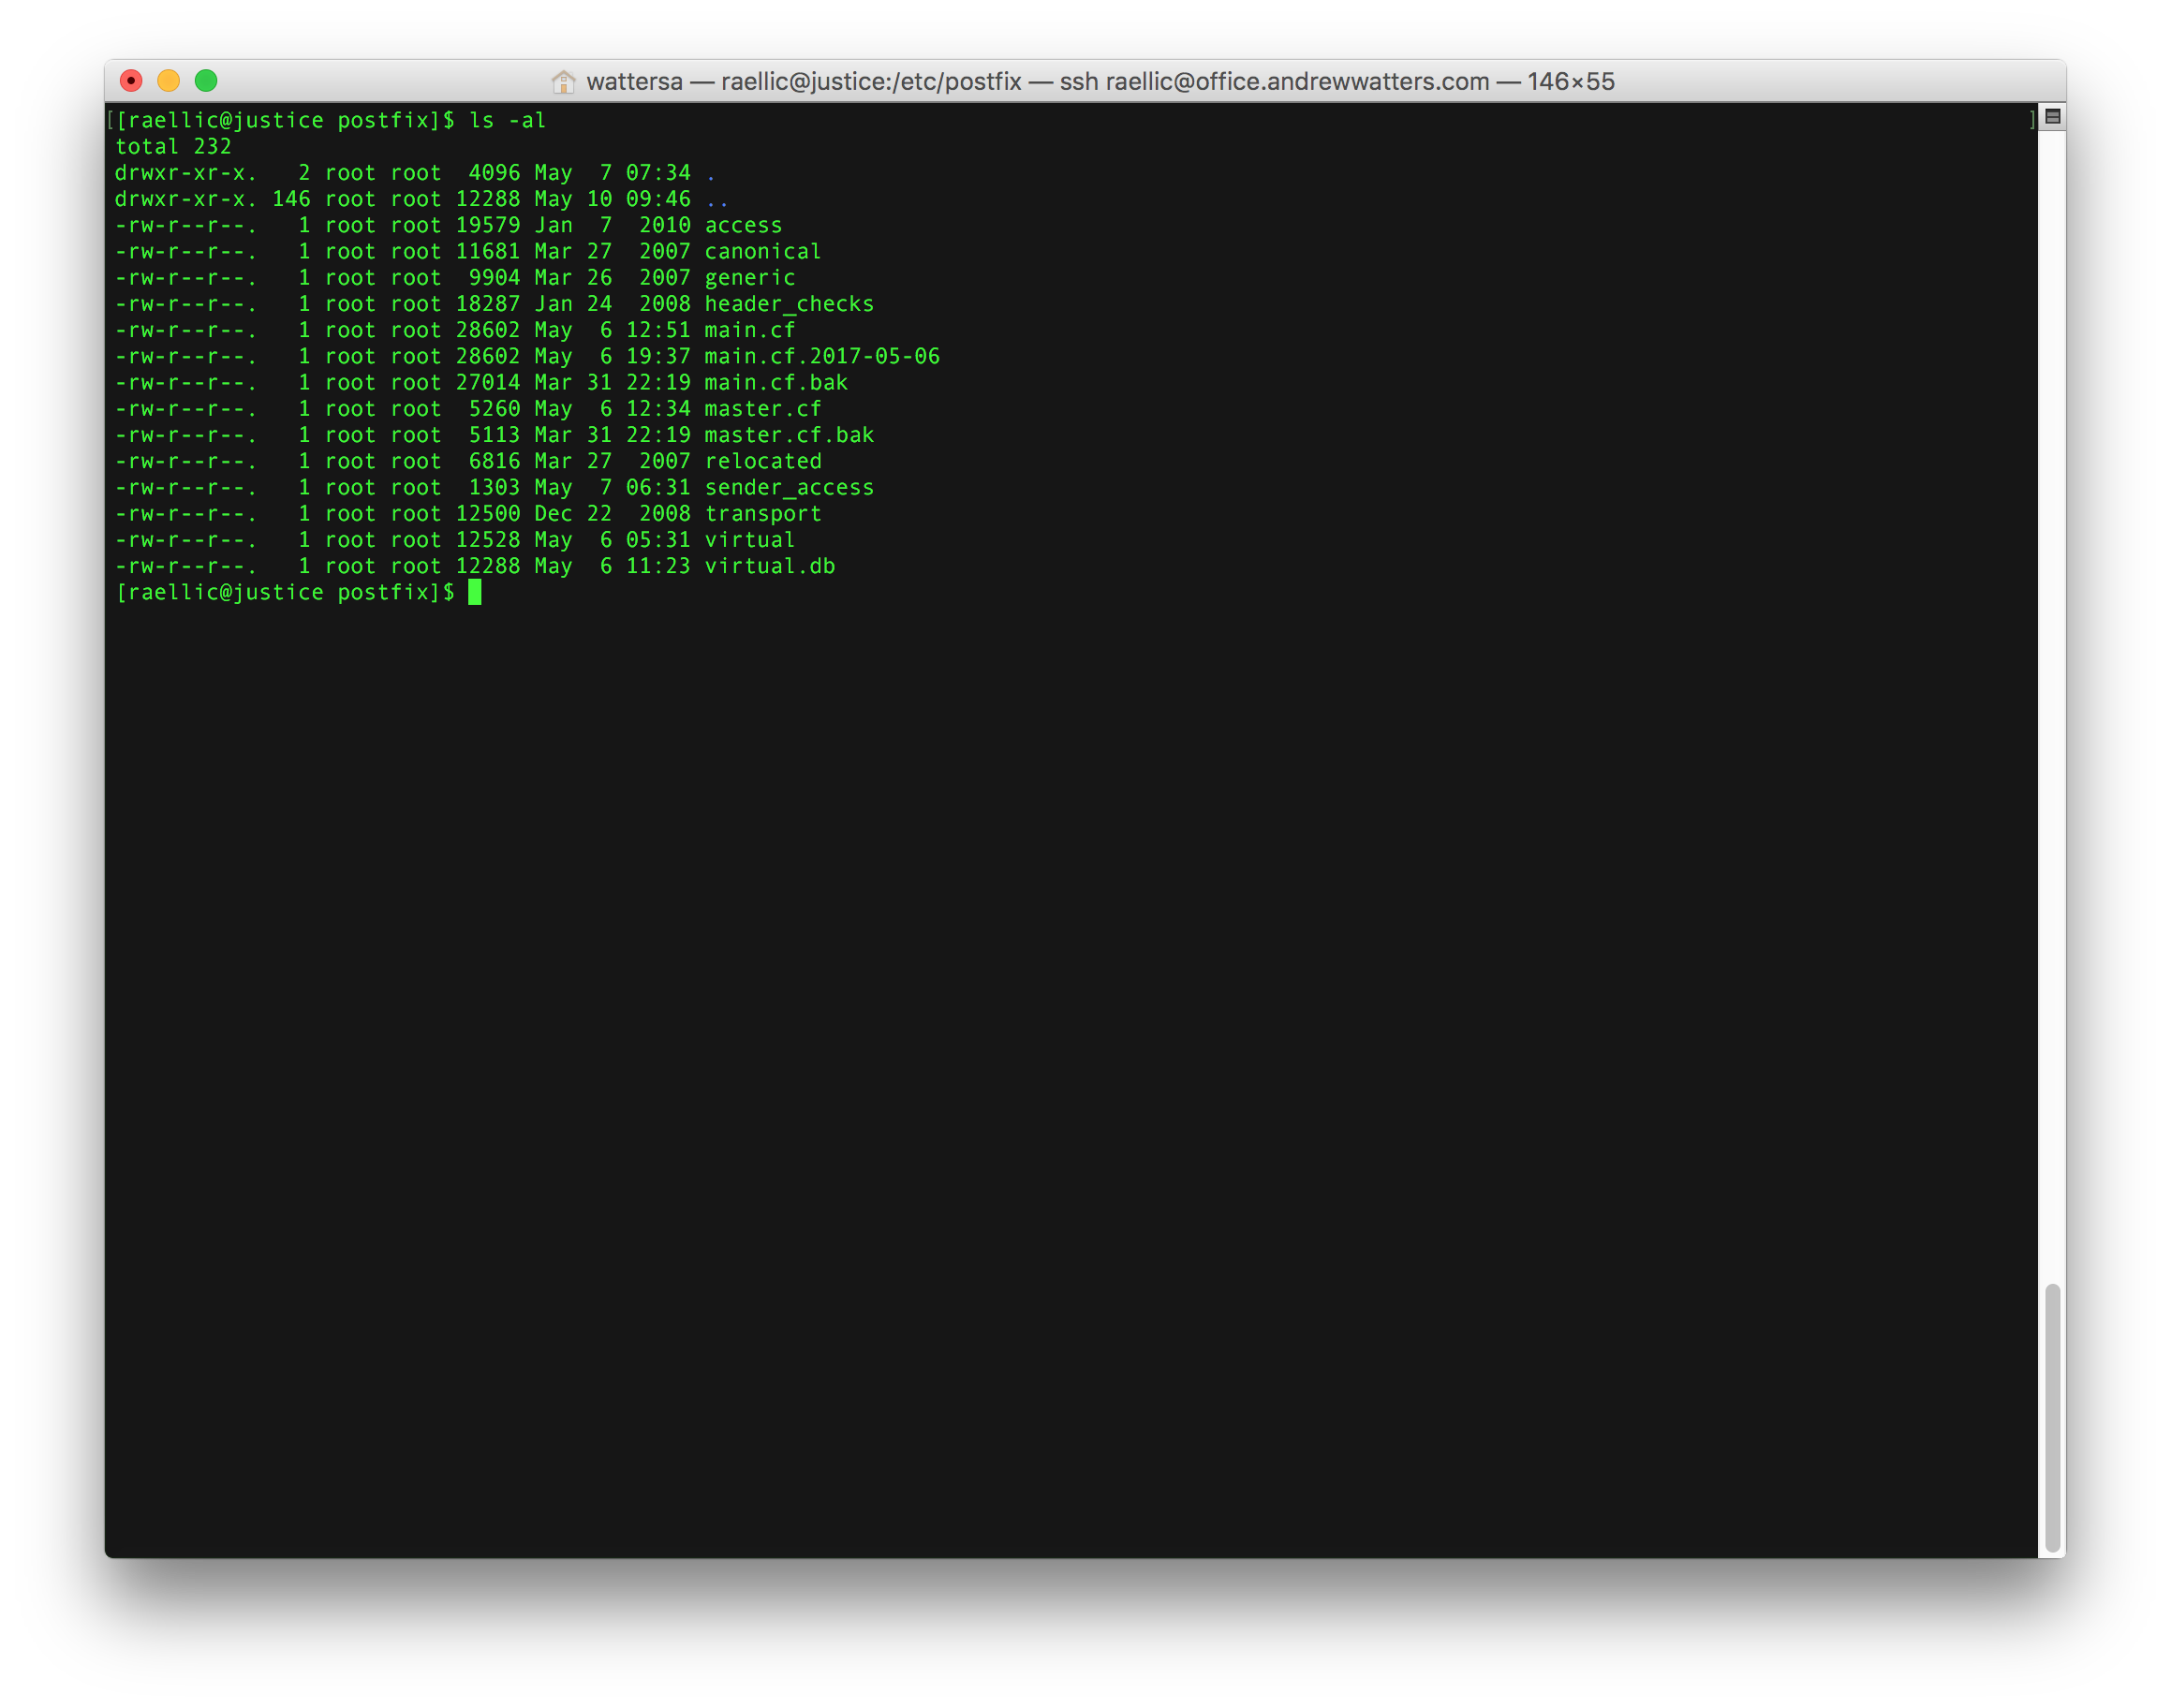Click the size value 19579
Image resolution: width=2171 pixels, height=1708 pixels.
488,225
